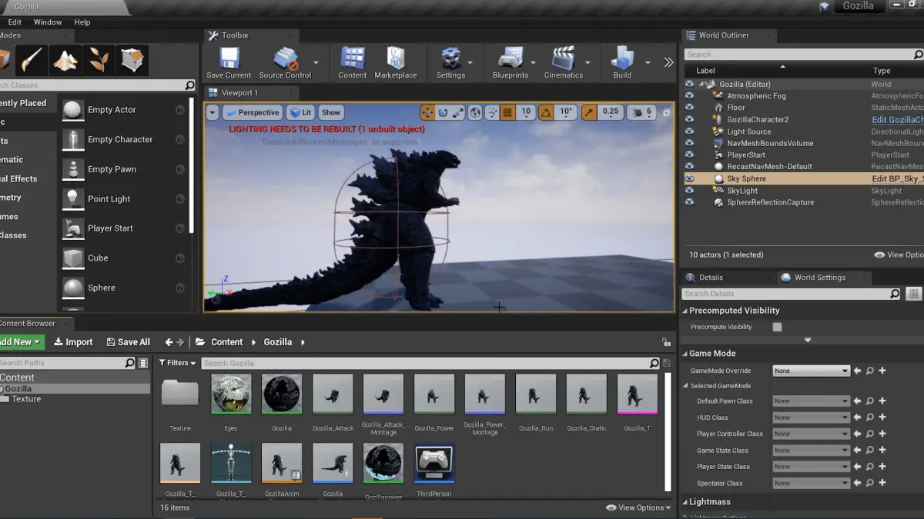Open the Content toolbar button
The height and width of the screenshot is (519, 924).
[x=352, y=63]
